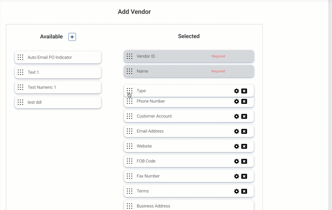Select the test ddl label
This screenshot has width=332, height=210.
coord(35,102)
